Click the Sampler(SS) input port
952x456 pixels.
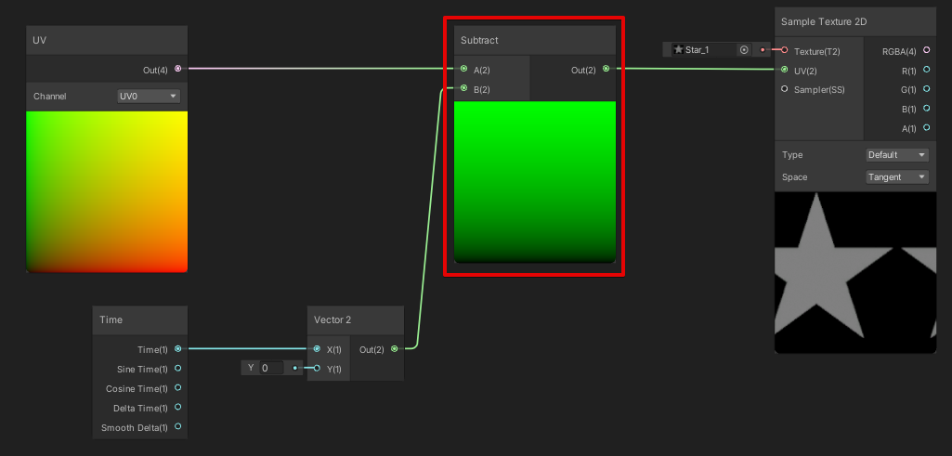tap(785, 88)
